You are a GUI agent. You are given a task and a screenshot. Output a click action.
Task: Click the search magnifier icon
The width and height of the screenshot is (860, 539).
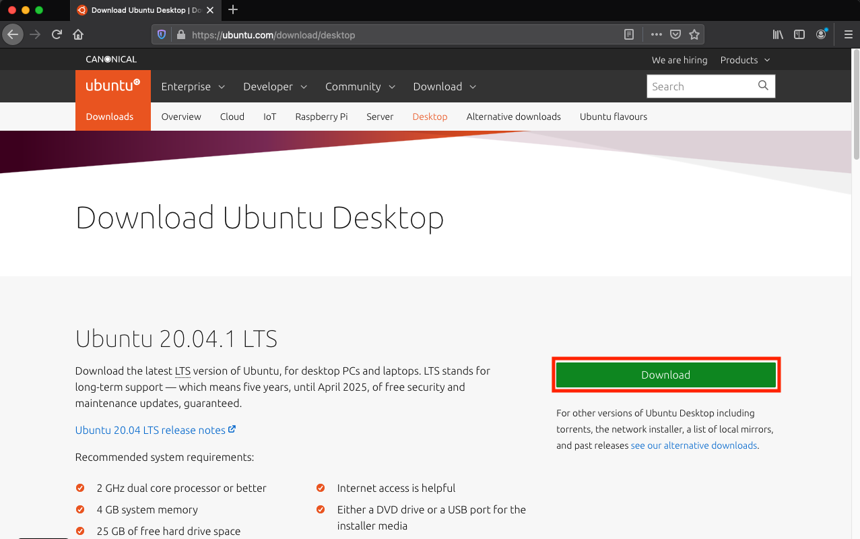(x=763, y=86)
